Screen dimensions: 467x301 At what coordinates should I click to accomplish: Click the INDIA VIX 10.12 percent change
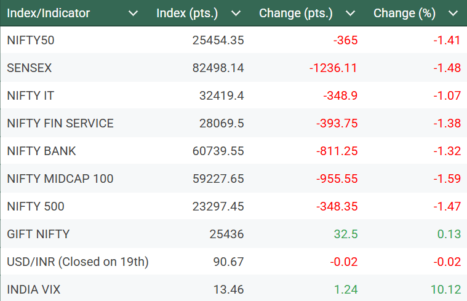pyautogui.click(x=446, y=289)
